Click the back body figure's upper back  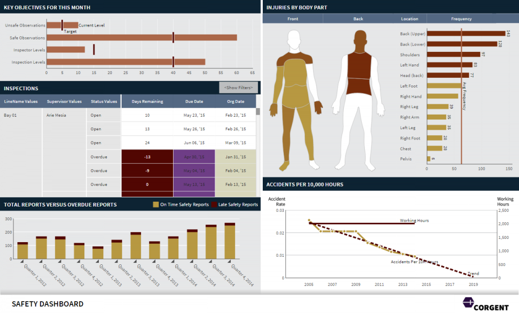coord(360,65)
